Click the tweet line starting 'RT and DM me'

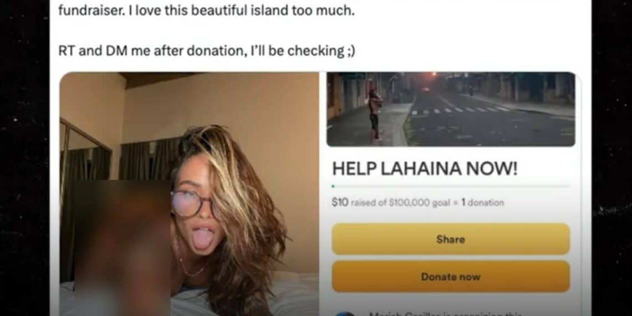[207, 51]
